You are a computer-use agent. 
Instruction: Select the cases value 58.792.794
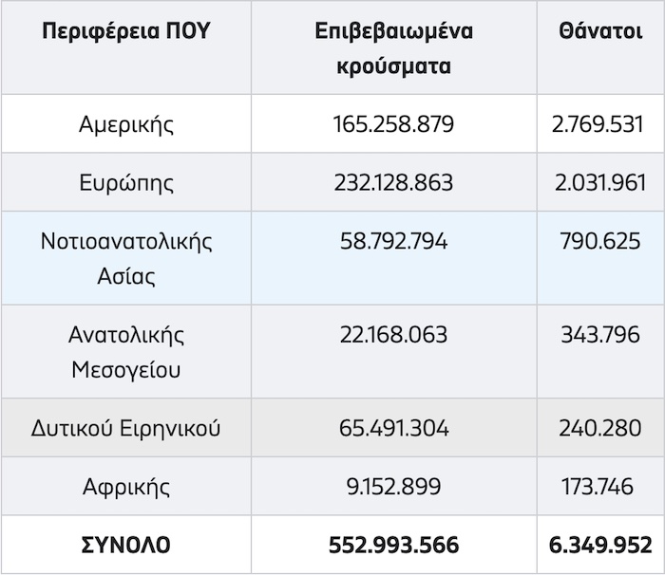point(393,241)
